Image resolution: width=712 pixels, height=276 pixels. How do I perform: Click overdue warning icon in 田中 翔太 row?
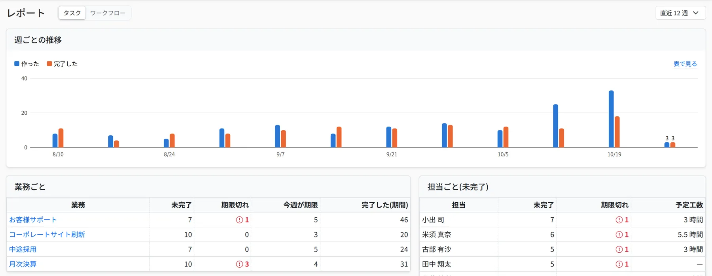click(619, 264)
